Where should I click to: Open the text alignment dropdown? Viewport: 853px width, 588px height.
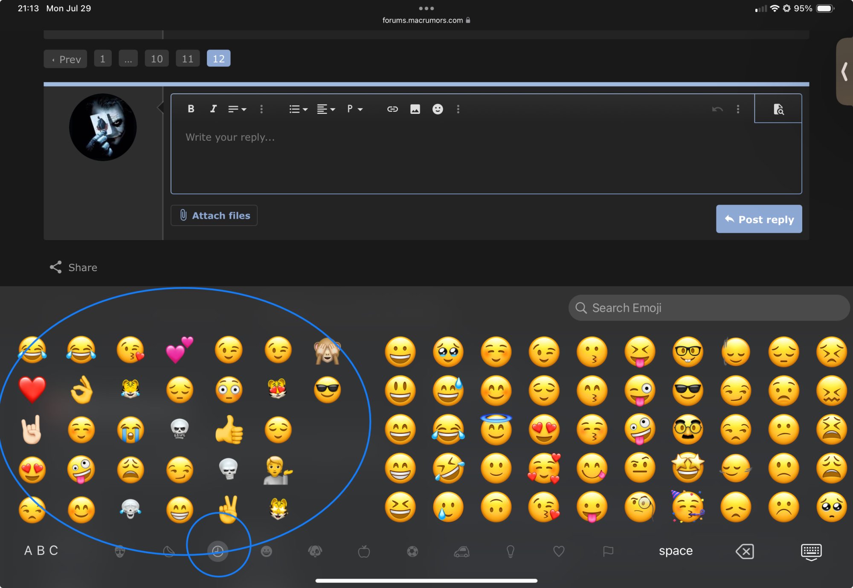pyautogui.click(x=326, y=109)
